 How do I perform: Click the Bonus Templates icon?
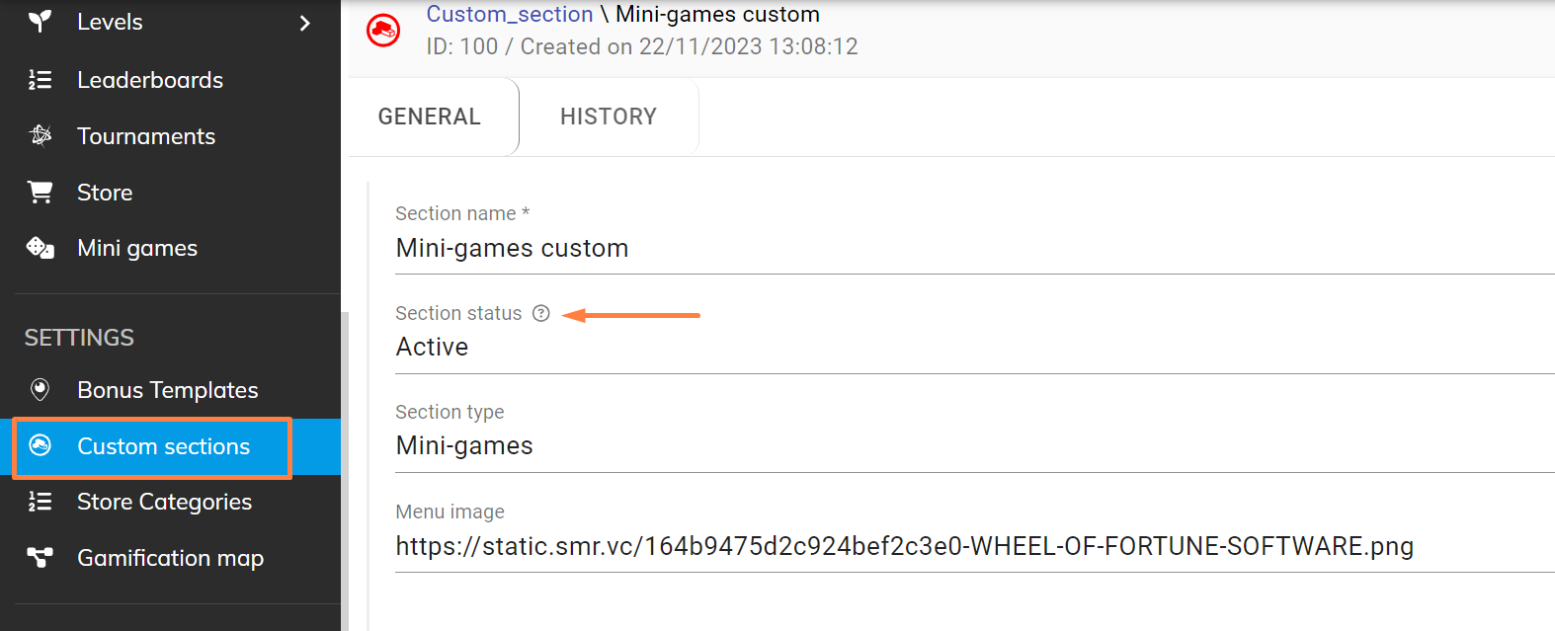tap(41, 390)
